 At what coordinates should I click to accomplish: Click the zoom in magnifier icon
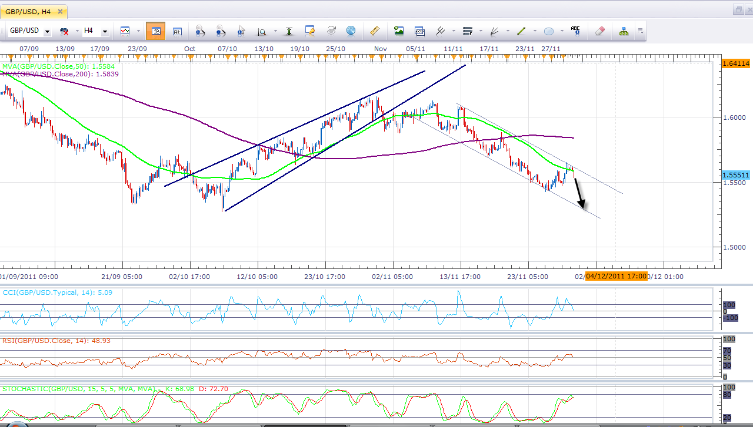(x=200, y=31)
